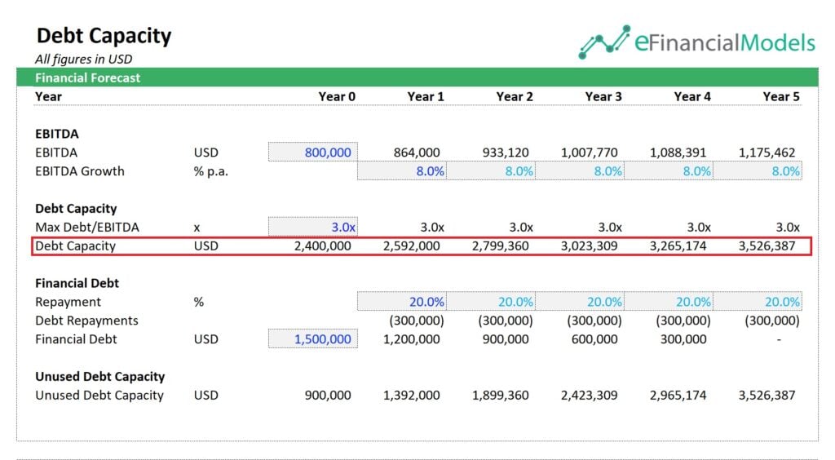Screen dimensions: 835x460
Task: Click the Year 3 column header
Action: (603, 96)
